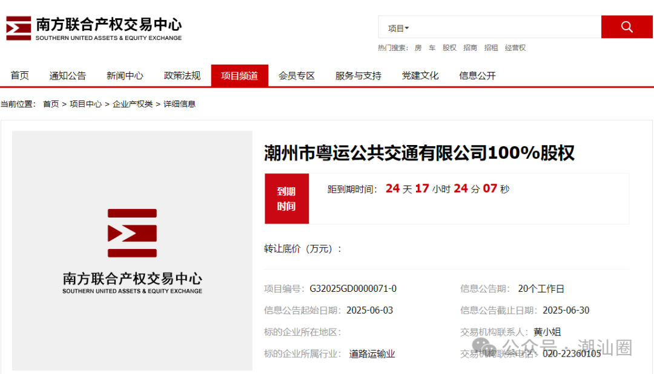Click the 标的企业所在地区 label
The width and height of the screenshot is (654, 374).
click(x=303, y=332)
